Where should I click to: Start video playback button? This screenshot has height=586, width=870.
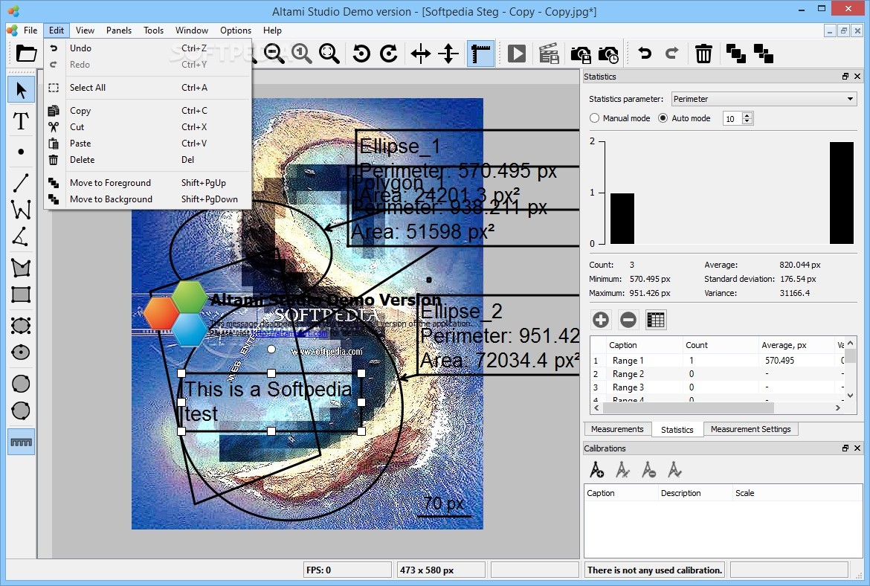517,54
